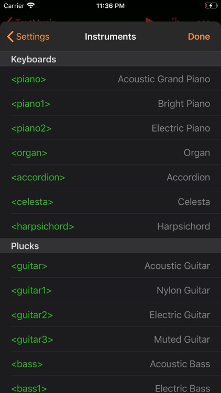The width and height of the screenshot is (221, 393).
Task: Pick <guitar2> Electric Guitar
Action: (110, 315)
